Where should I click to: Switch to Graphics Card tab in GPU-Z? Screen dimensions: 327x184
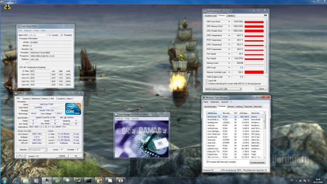click(210, 16)
